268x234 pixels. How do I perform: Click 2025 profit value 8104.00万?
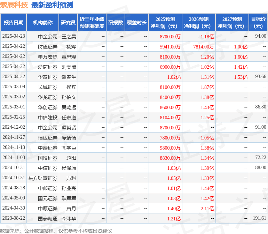pyautogui.click(x=170, y=117)
